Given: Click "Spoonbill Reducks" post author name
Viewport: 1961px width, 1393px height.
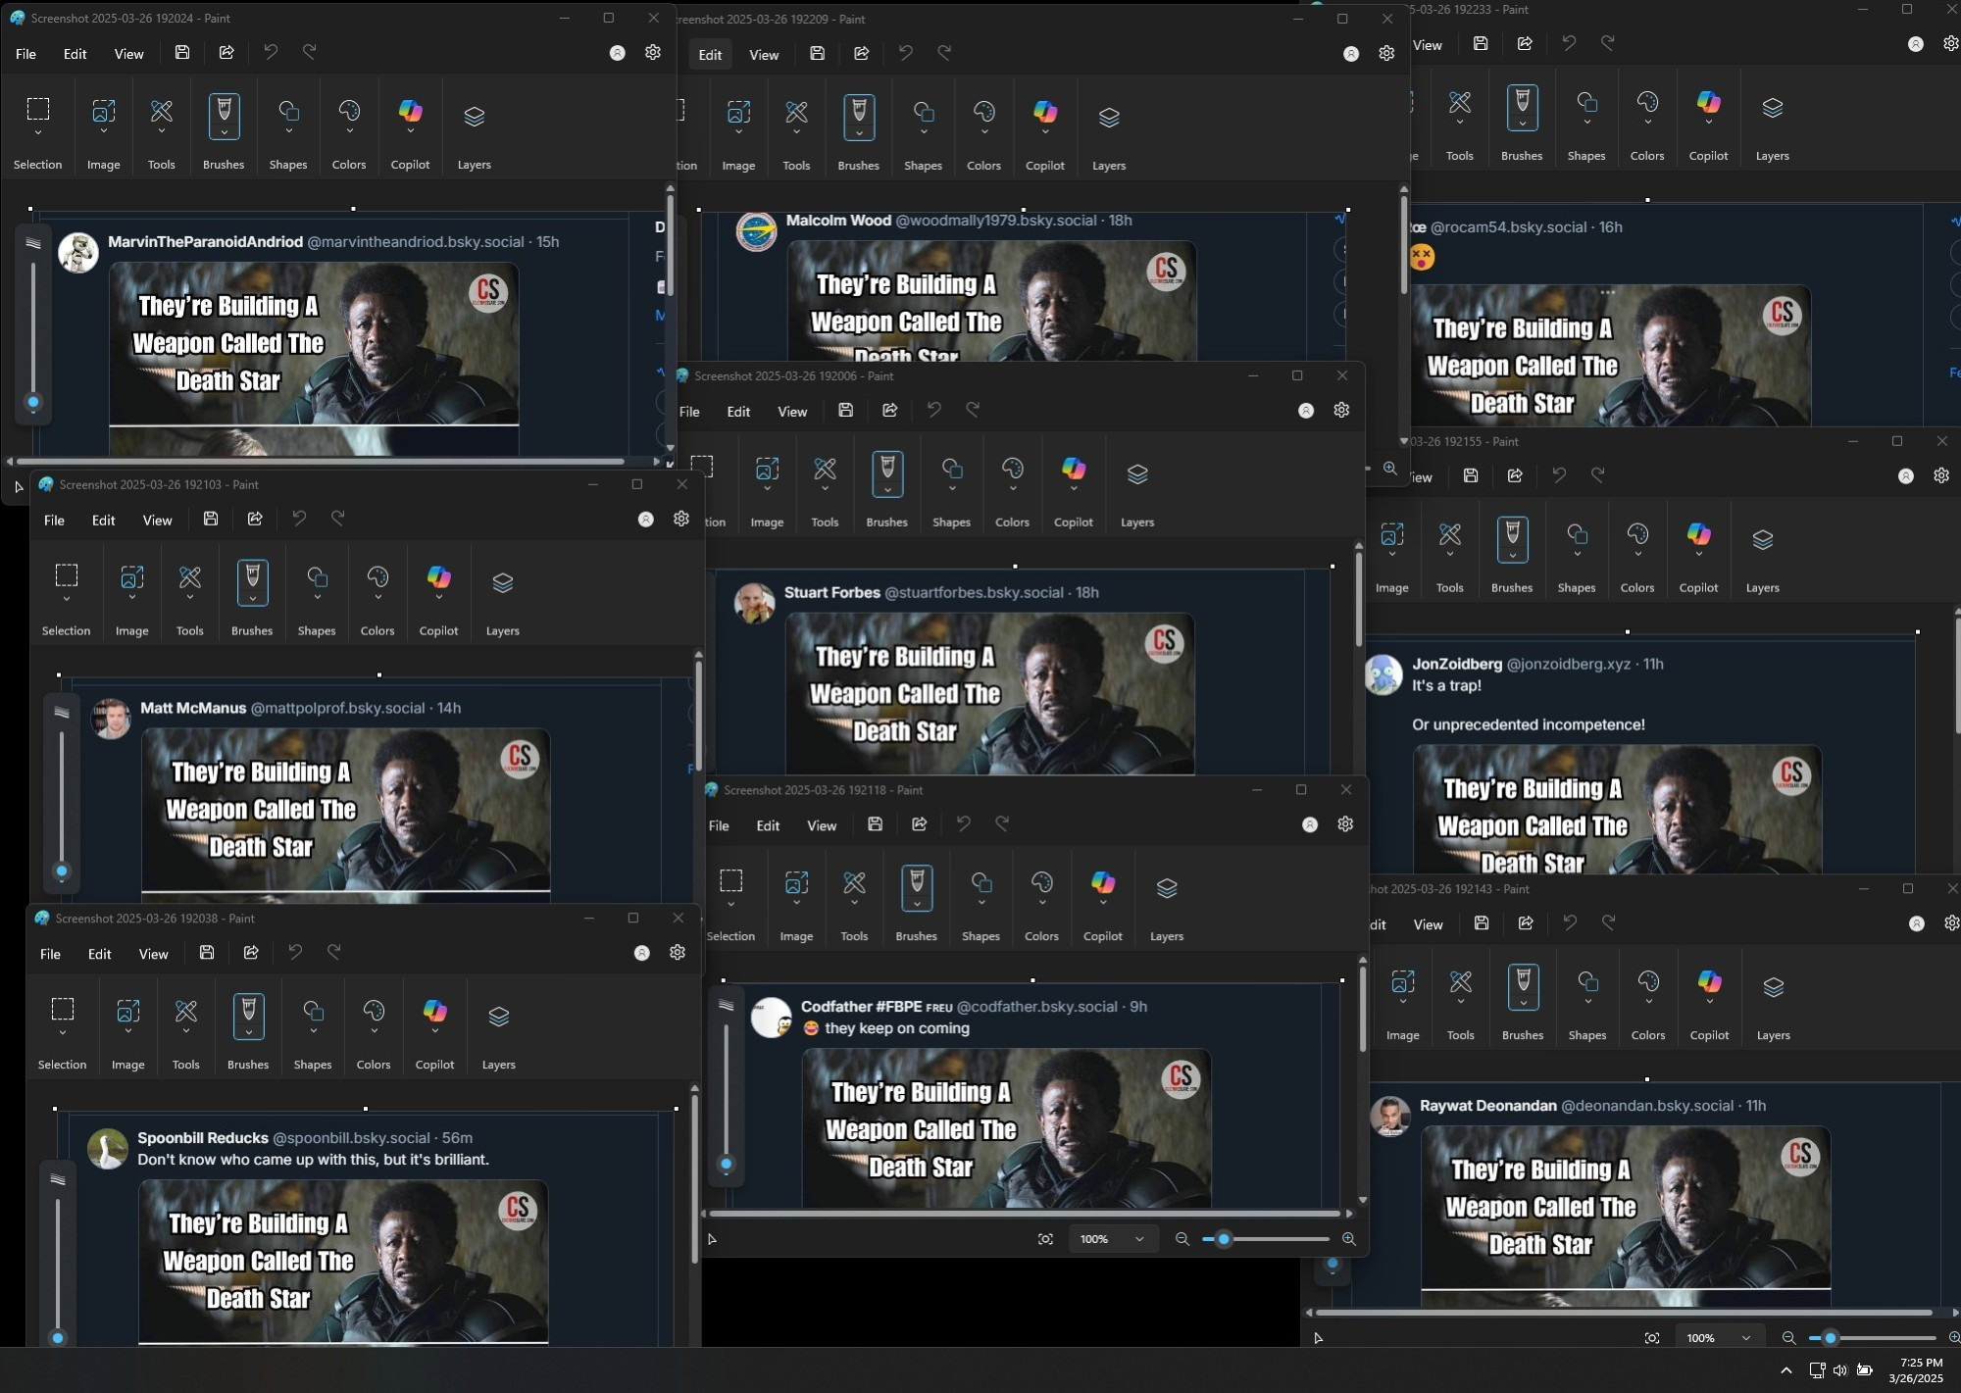Looking at the screenshot, I should click(x=203, y=1138).
